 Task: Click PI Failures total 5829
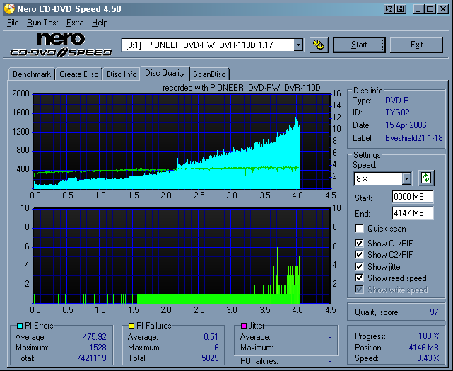[210, 358]
